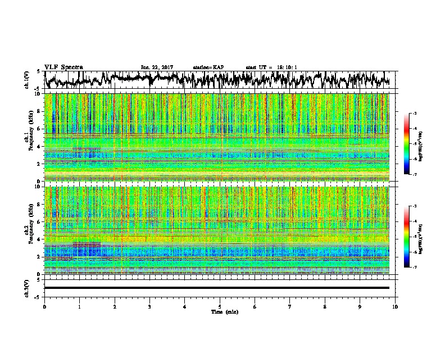This screenshot has height=344, width=445.
Task: Click time axis tick label "6"
Action: (x=255, y=307)
